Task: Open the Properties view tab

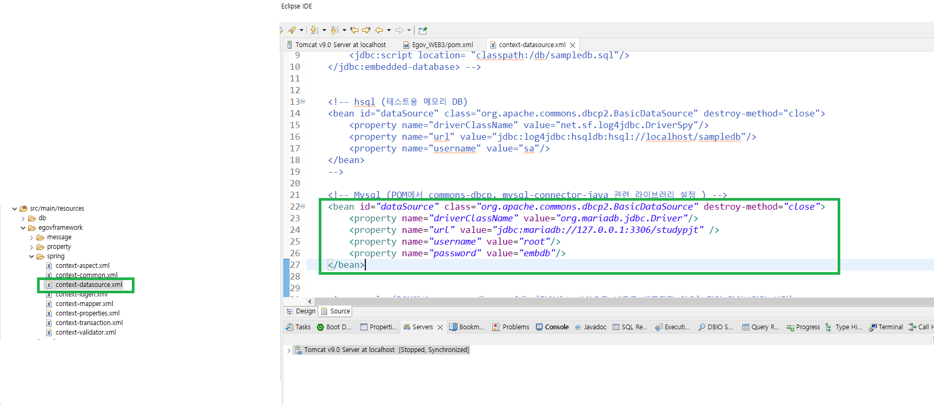Action: pos(379,327)
